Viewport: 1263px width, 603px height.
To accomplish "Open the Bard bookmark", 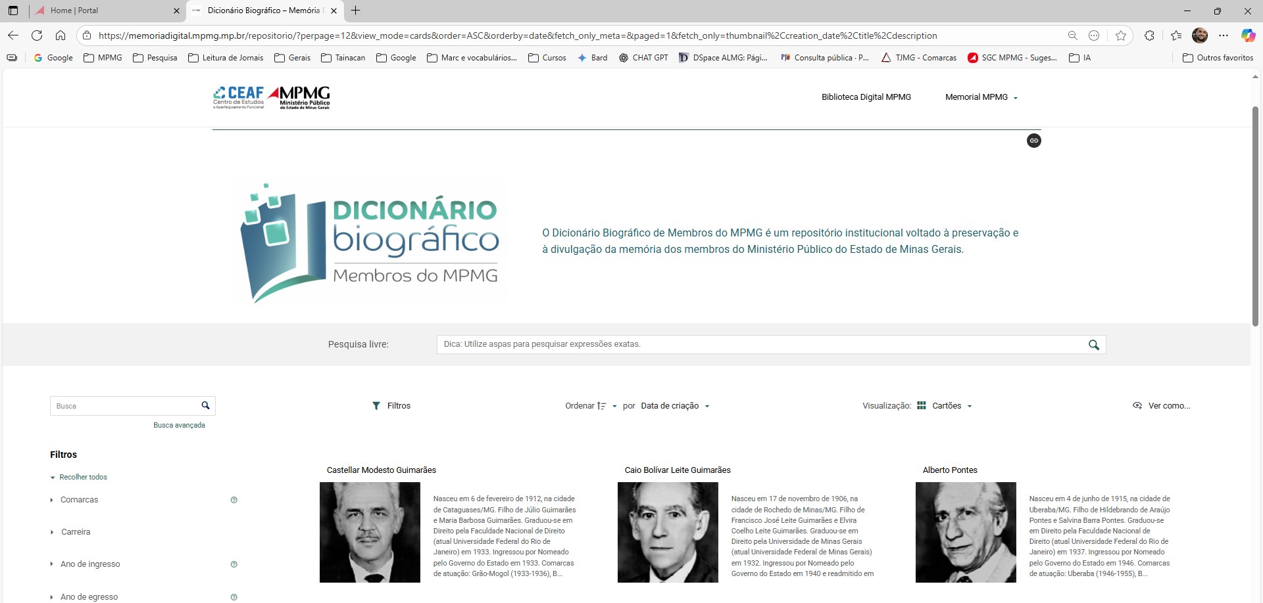I will pos(593,58).
